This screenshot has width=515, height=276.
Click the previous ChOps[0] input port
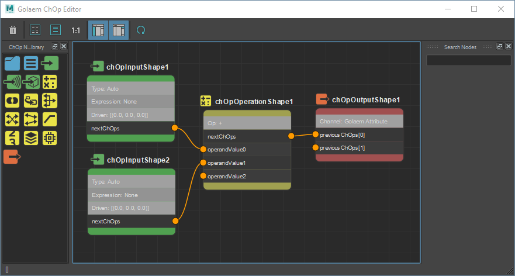(316, 134)
